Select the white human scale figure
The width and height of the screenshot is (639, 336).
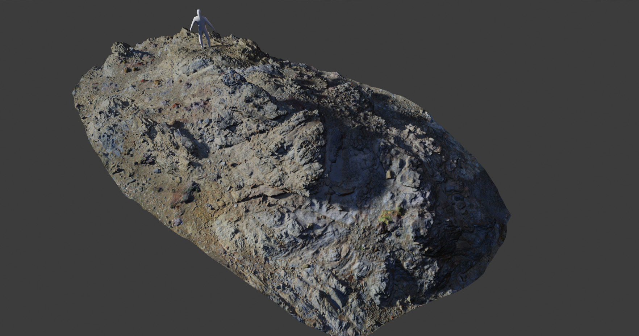(x=202, y=29)
